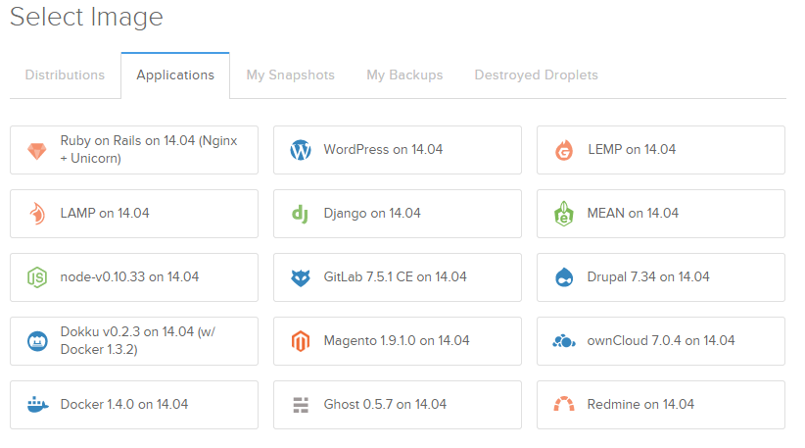Click the Django dj logo icon
The image size is (805, 448).
[300, 214]
